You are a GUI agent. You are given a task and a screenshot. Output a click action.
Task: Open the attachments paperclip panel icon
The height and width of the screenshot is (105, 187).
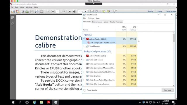12,23
